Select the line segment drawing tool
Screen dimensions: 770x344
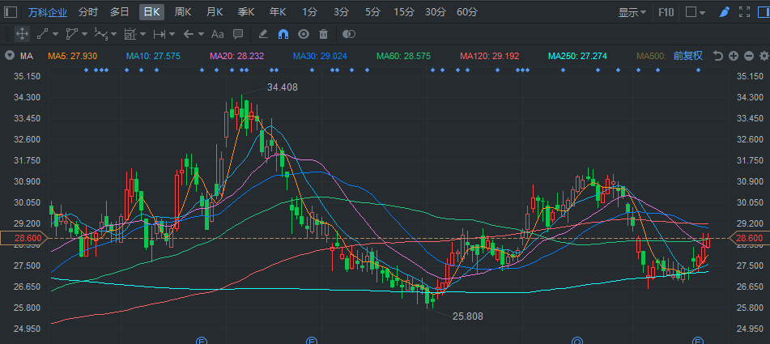tap(42, 34)
